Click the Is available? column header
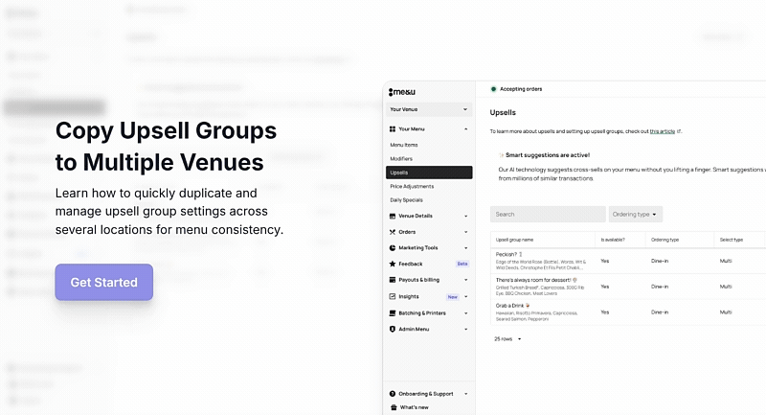 click(x=613, y=240)
